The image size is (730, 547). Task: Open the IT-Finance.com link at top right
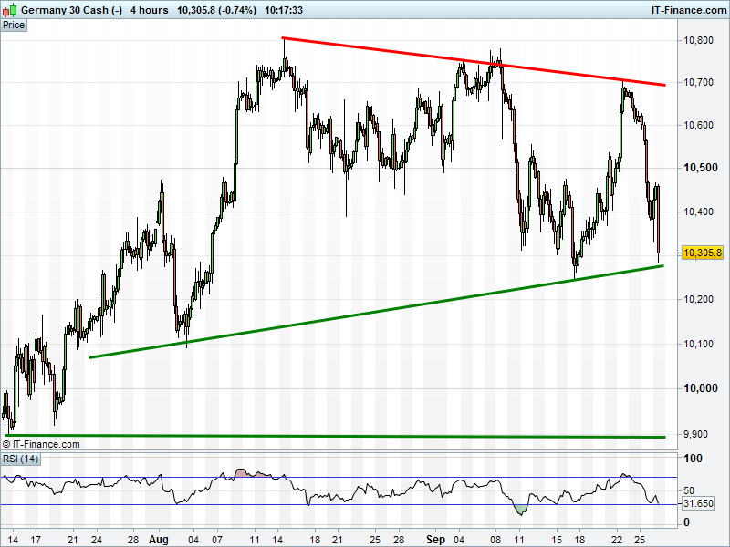tap(689, 10)
